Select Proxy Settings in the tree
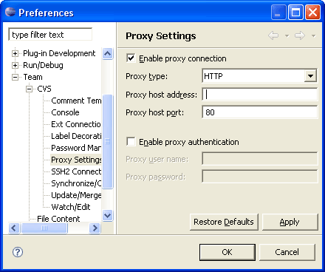The height and width of the screenshot is (272, 325). tap(76, 160)
